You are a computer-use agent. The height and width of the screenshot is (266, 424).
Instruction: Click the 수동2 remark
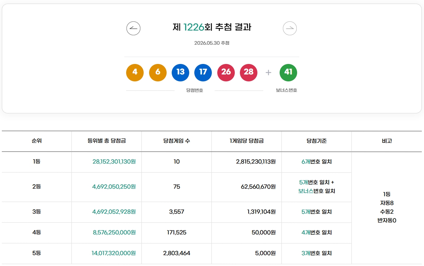click(x=387, y=211)
